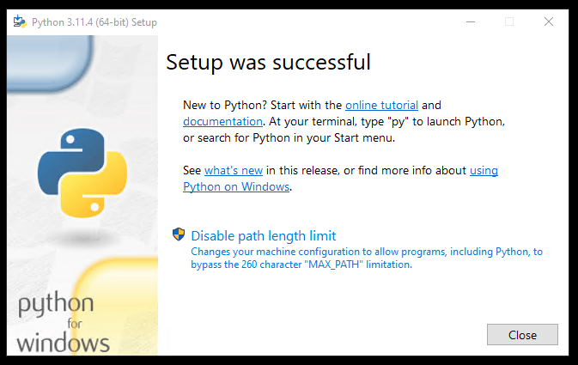The image size is (578, 365).
Task: Click the greyed-out maximize button
Action: pyautogui.click(x=509, y=21)
